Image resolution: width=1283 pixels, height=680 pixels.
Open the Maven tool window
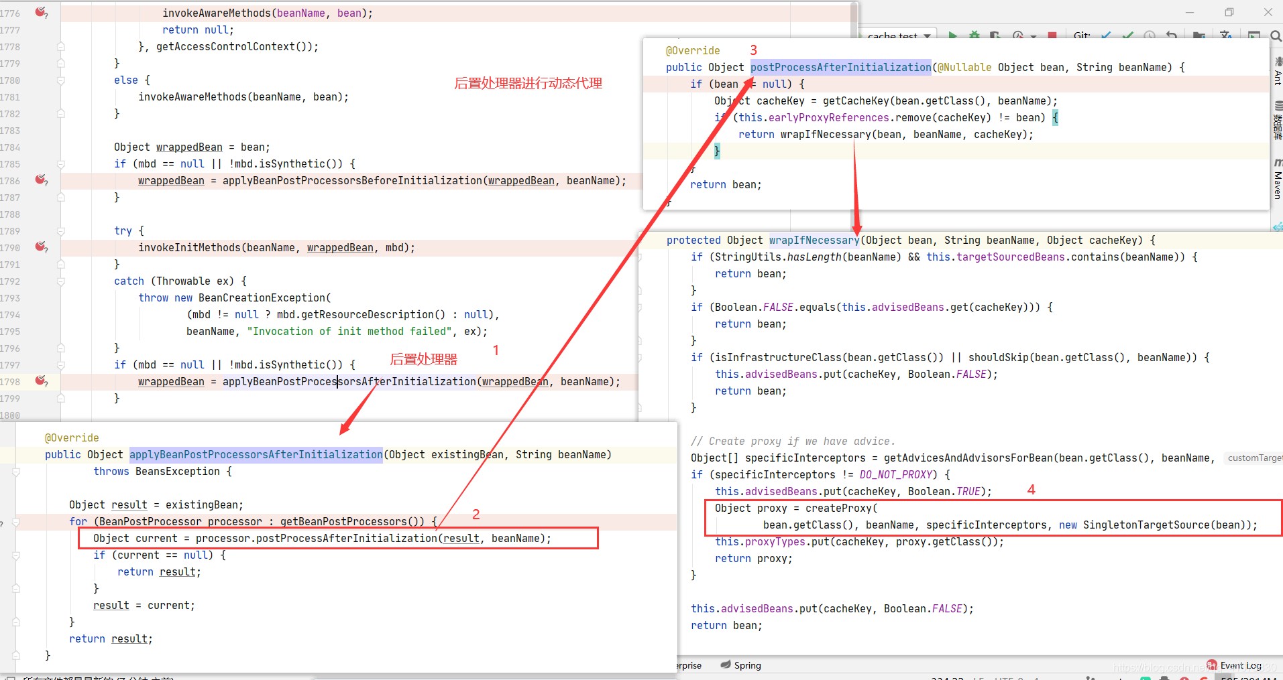(x=1277, y=179)
